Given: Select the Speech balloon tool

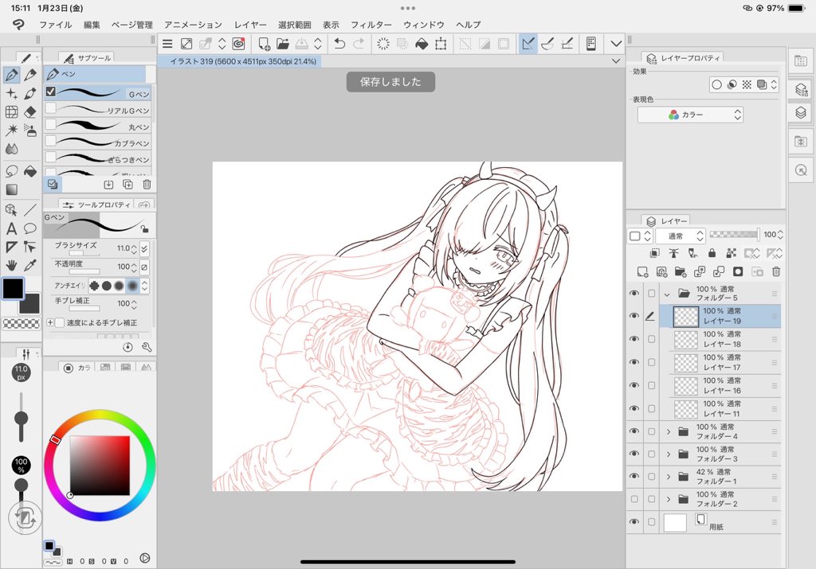Looking at the screenshot, I should (30, 228).
